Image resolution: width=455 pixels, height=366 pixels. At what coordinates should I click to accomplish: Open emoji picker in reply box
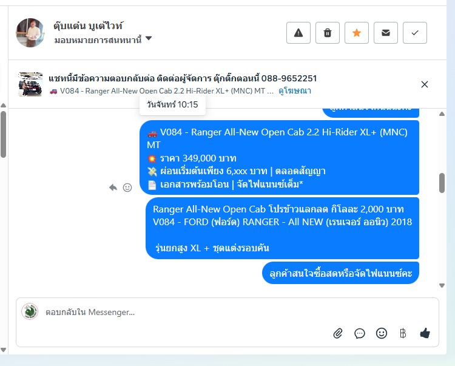tap(382, 333)
